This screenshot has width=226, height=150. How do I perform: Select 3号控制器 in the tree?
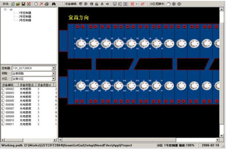pyautogui.click(x=25, y=20)
